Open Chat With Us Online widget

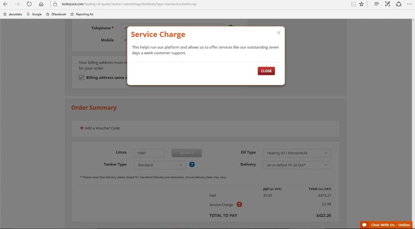386,225
